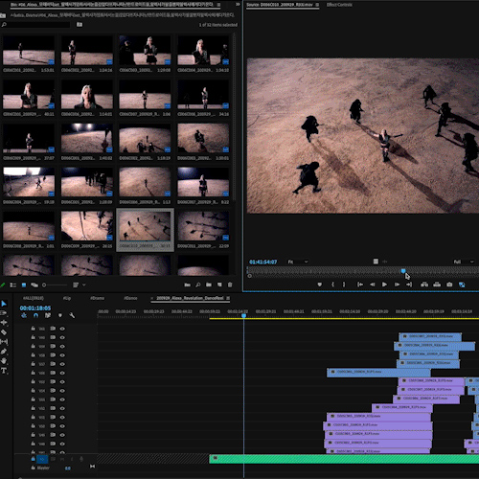Play the clip in Source monitor
This screenshot has height=479, width=479.
click(384, 285)
